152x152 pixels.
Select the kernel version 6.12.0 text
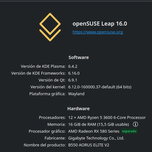100,87
